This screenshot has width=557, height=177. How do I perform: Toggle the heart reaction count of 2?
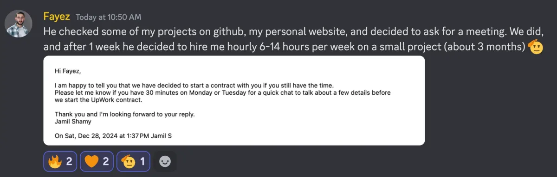105,161
